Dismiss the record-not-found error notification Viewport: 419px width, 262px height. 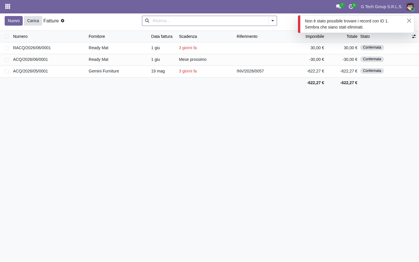pyautogui.click(x=409, y=21)
